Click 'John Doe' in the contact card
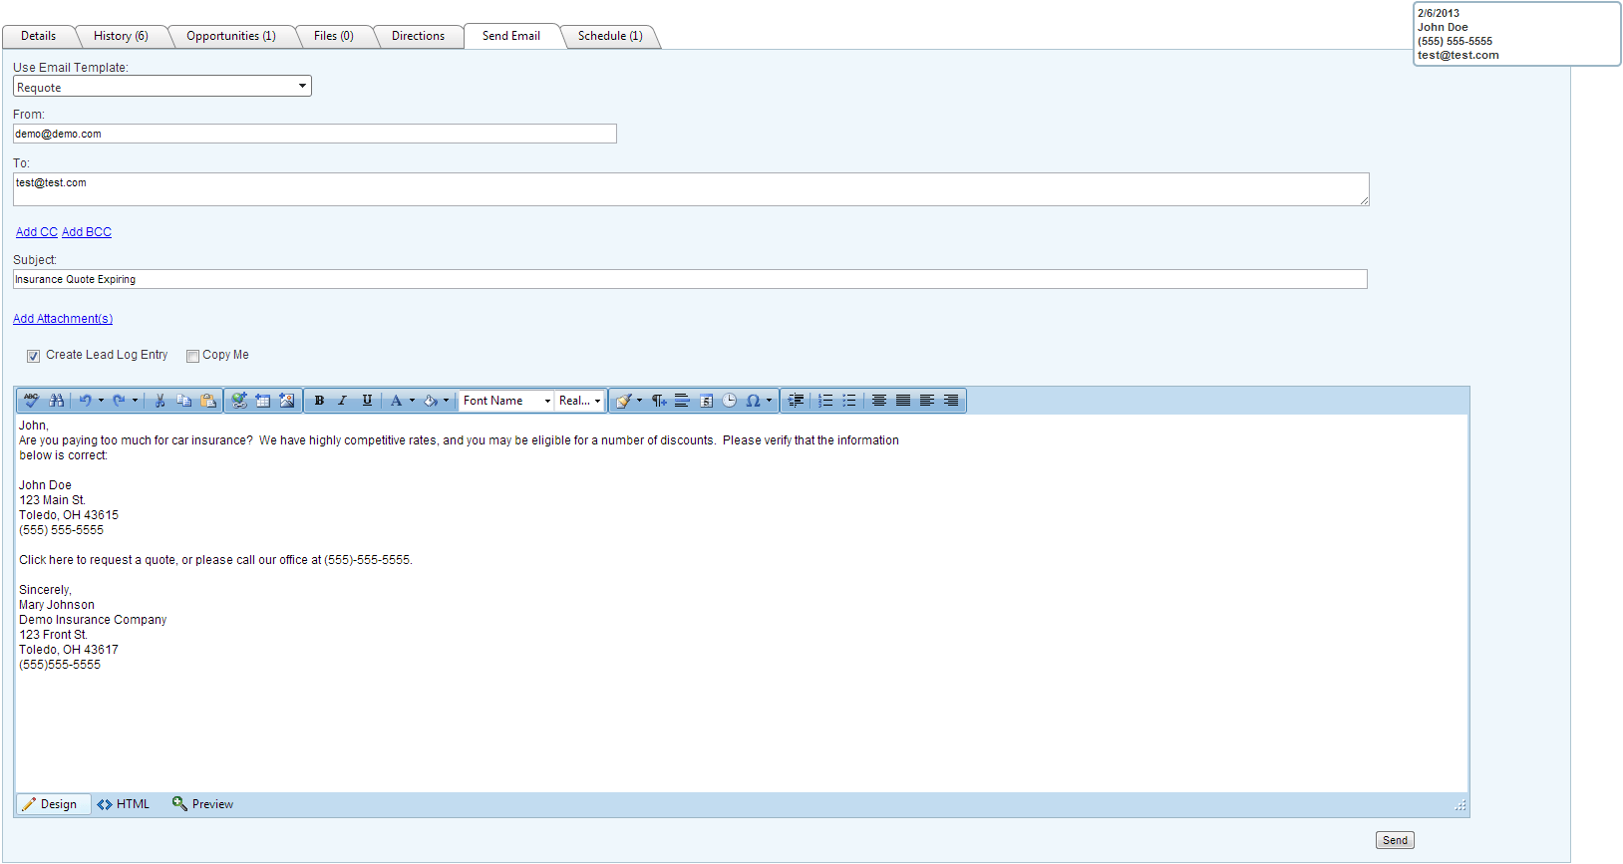Viewport: 1623px width, 864px height. (x=1443, y=28)
